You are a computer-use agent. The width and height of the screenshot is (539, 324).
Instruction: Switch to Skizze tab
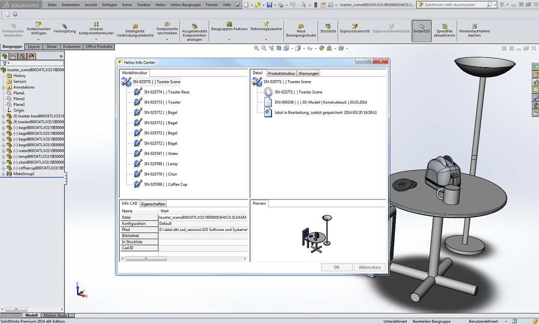click(x=51, y=47)
